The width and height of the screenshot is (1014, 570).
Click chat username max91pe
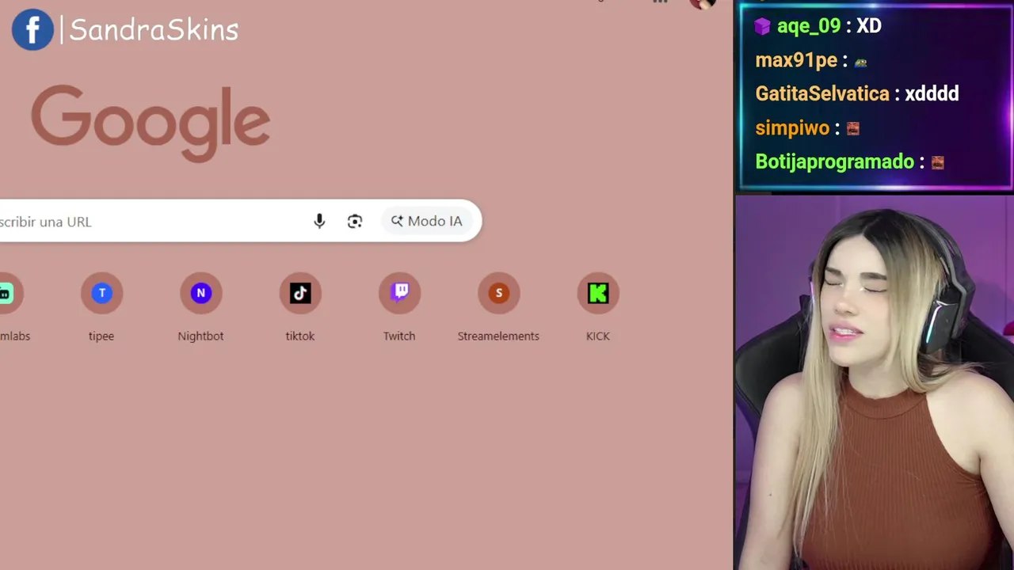[x=796, y=60]
